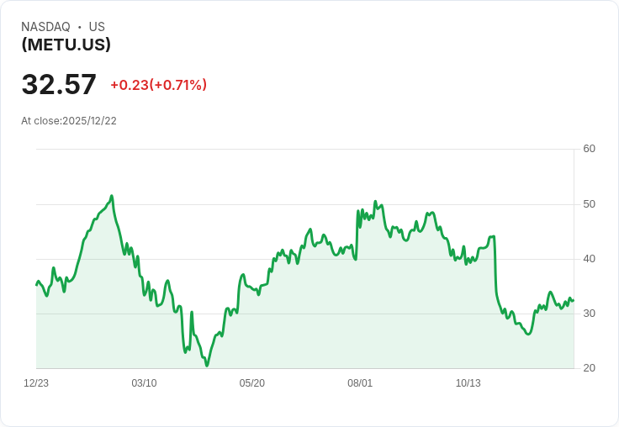Click the US market label
This screenshot has height=427, width=619.
[x=97, y=27]
